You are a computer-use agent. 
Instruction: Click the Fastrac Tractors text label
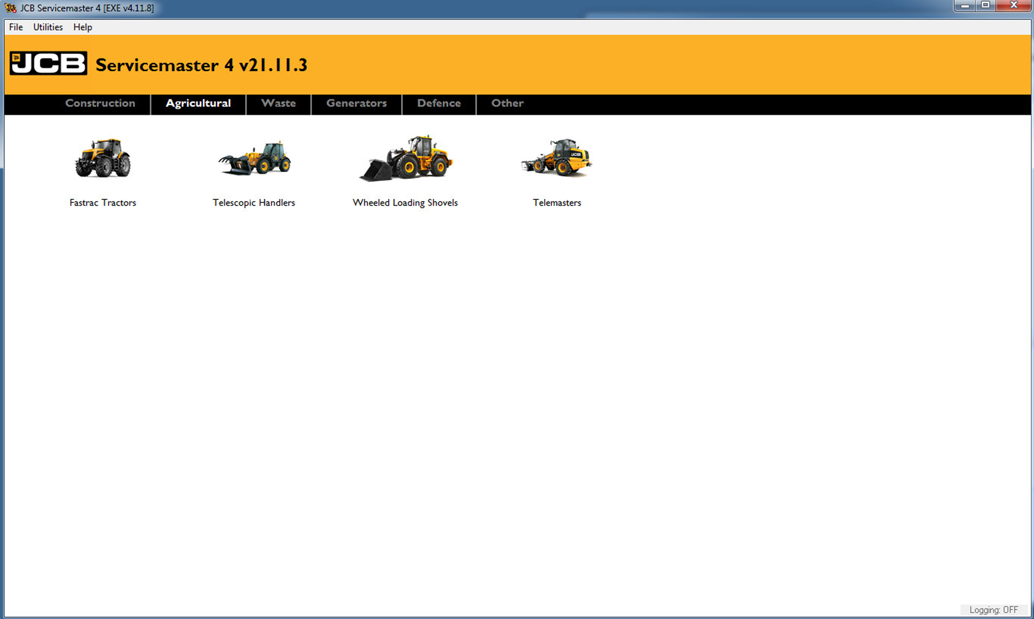tap(102, 203)
